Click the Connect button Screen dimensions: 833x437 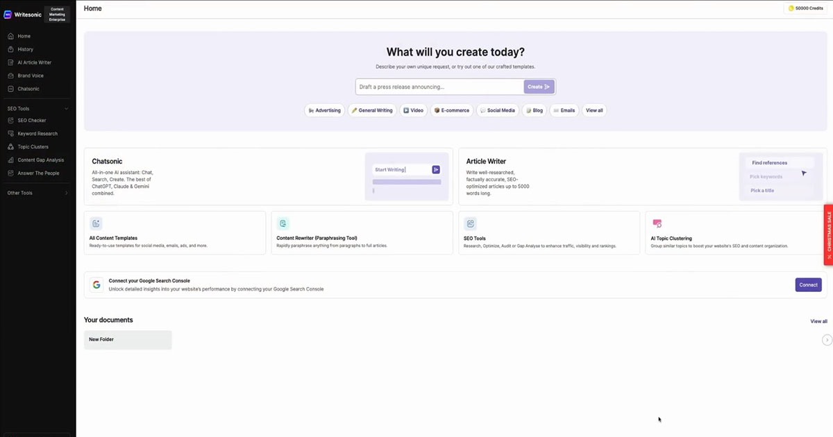pyautogui.click(x=808, y=284)
